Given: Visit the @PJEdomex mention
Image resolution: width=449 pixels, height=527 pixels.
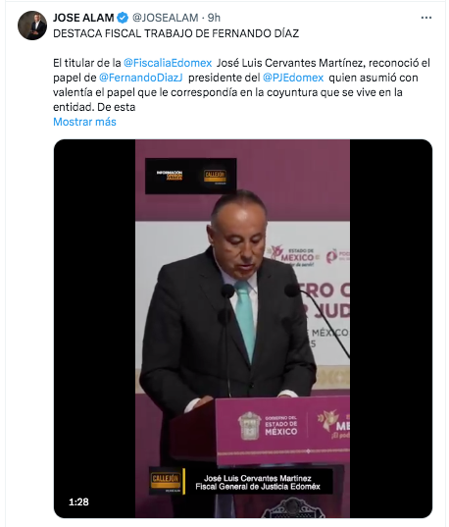Looking at the screenshot, I should (293, 78).
